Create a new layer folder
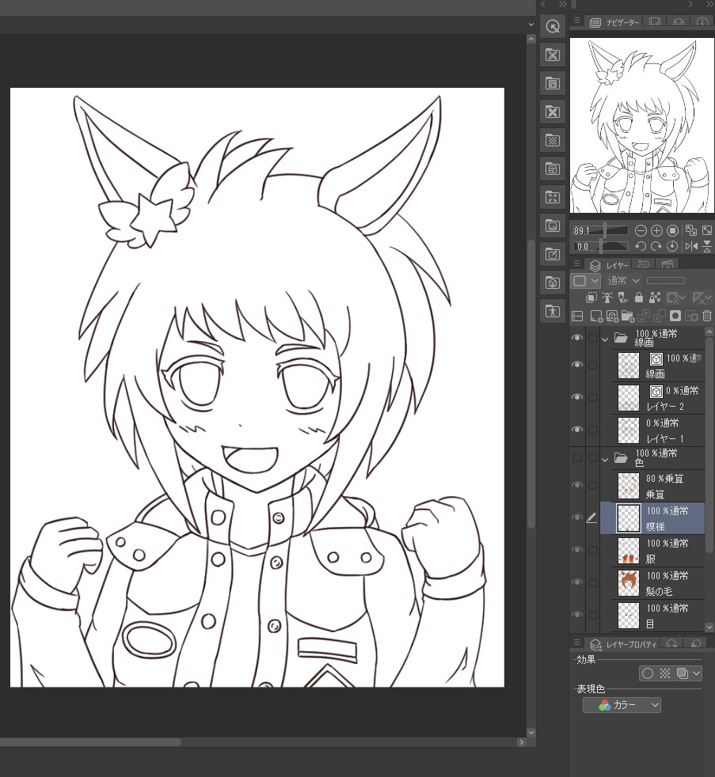 click(x=628, y=316)
